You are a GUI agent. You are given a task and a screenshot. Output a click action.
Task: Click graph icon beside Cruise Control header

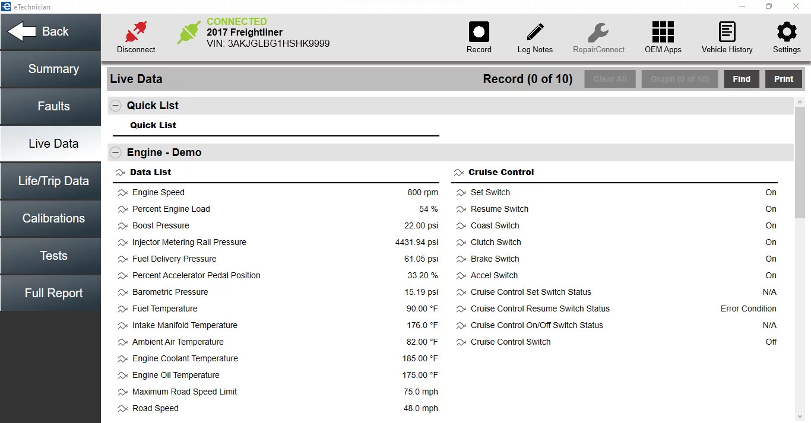[458, 173]
